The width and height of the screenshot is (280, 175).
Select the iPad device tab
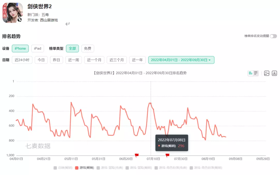click(x=38, y=48)
